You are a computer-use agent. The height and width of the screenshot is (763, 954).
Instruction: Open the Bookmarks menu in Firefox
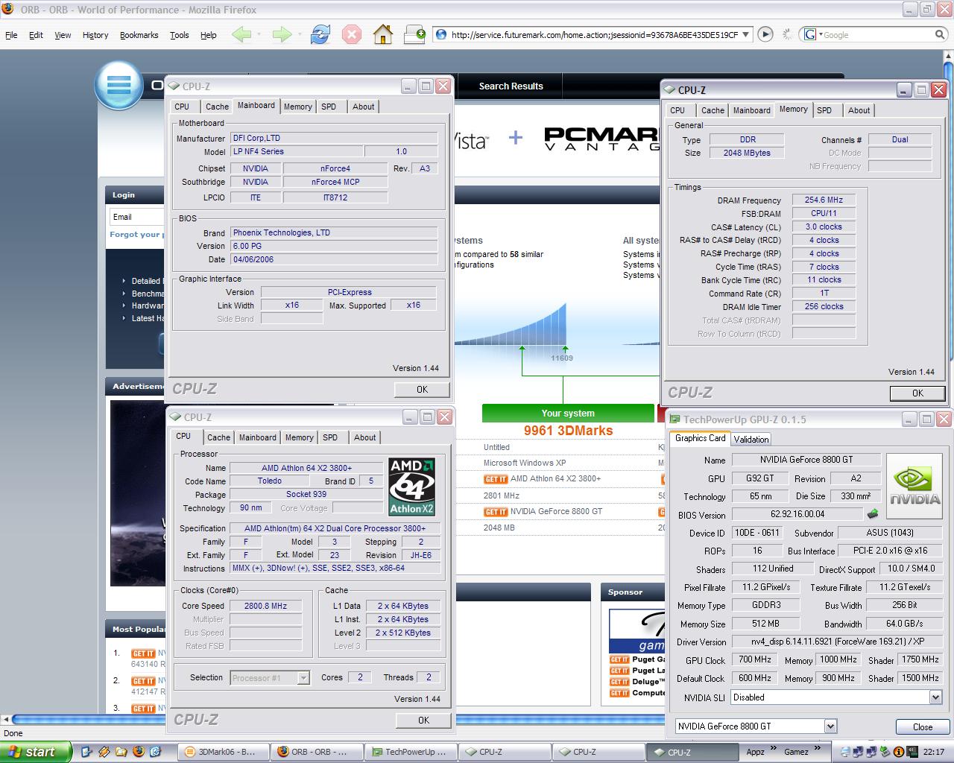tap(139, 35)
